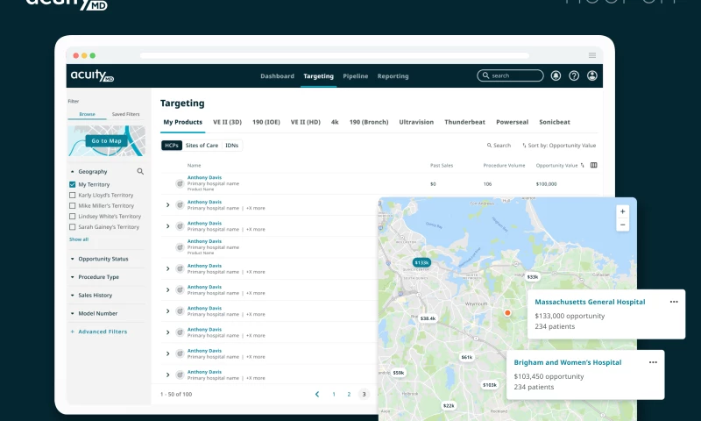Expand Model Number filter

tap(73, 313)
